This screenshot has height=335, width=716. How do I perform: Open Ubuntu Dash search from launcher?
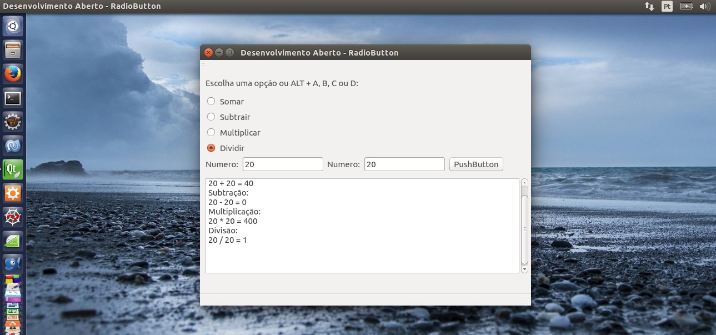(13, 26)
